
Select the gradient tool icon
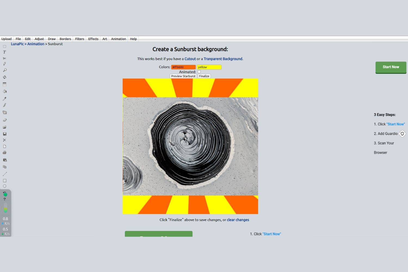click(x=5, y=84)
